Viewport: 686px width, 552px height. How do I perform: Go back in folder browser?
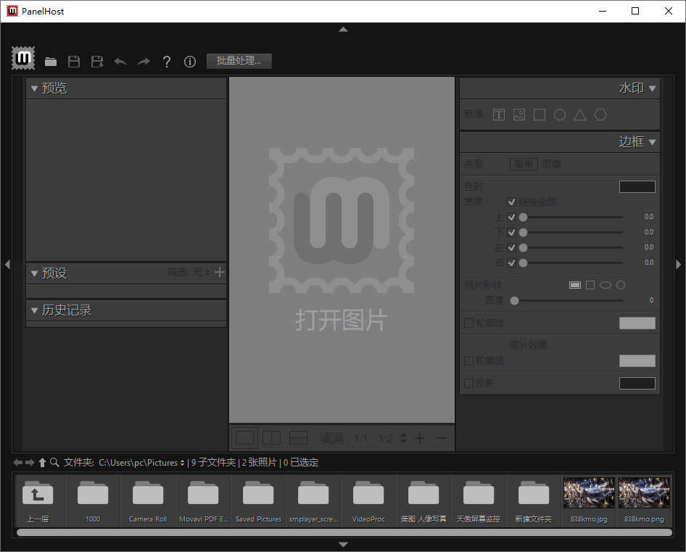pyautogui.click(x=17, y=462)
